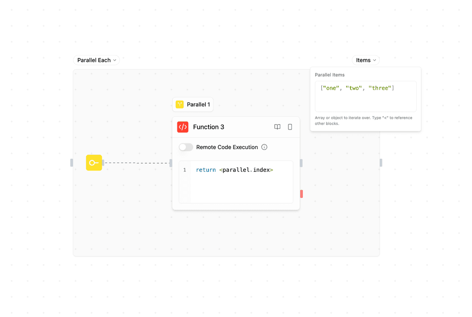
Task: Click the red output handle on Function 3
Action: (x=301, y=194)
